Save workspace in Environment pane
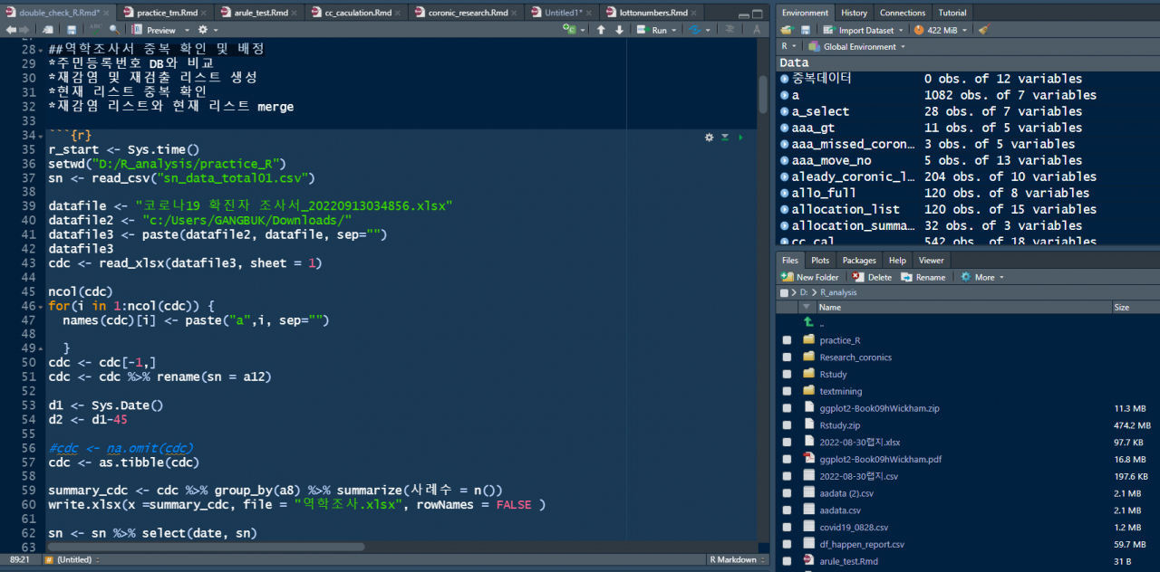The width and height of the screenshot is (1160, 572). point(805,30)
